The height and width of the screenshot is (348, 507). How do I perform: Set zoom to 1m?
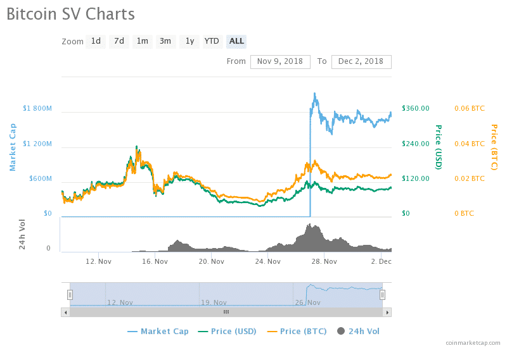pos(142,41)
